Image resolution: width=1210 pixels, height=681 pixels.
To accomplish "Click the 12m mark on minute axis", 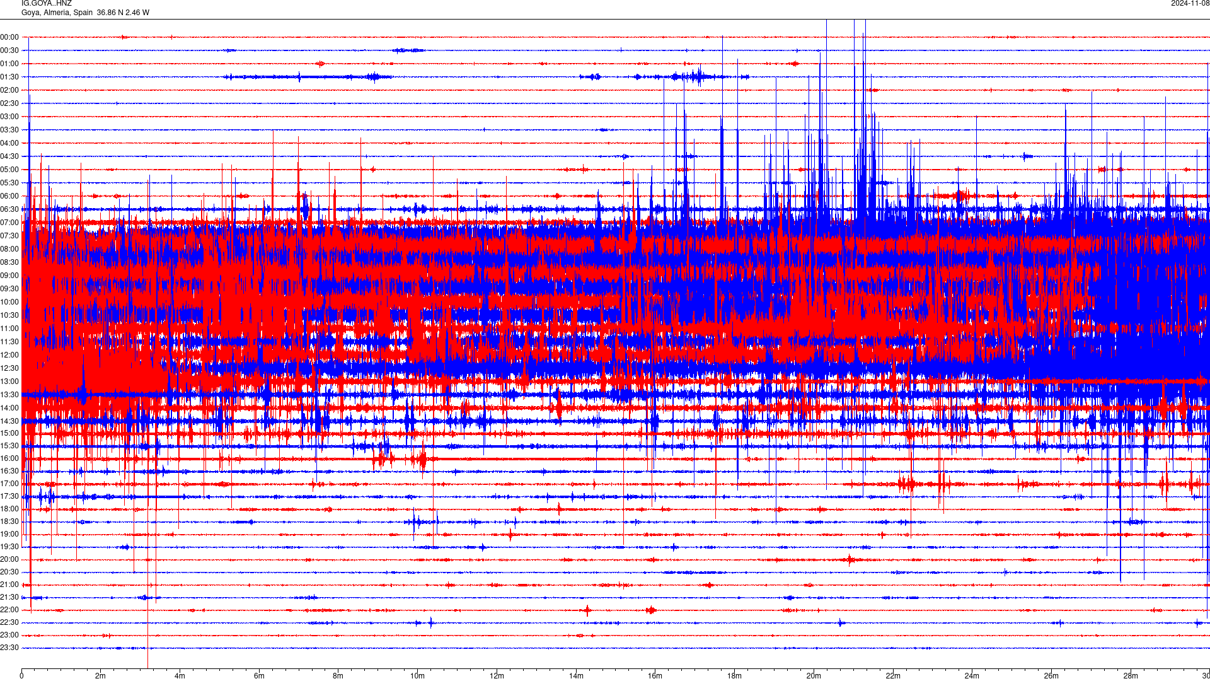I will coord(497,676).
